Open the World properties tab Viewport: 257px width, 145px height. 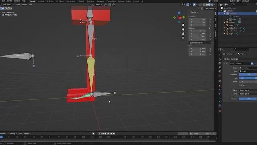220,75
